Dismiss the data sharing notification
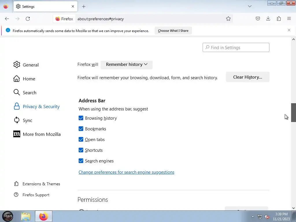Screen dimensions: 296x222 click(x=289, y=30)
